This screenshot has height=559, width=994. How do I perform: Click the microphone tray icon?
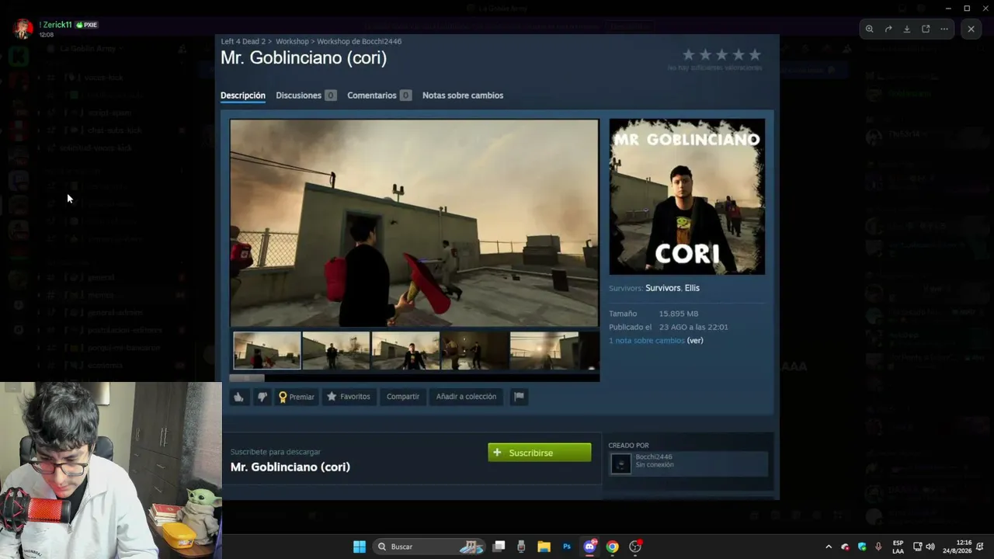[x=878, y=547]
